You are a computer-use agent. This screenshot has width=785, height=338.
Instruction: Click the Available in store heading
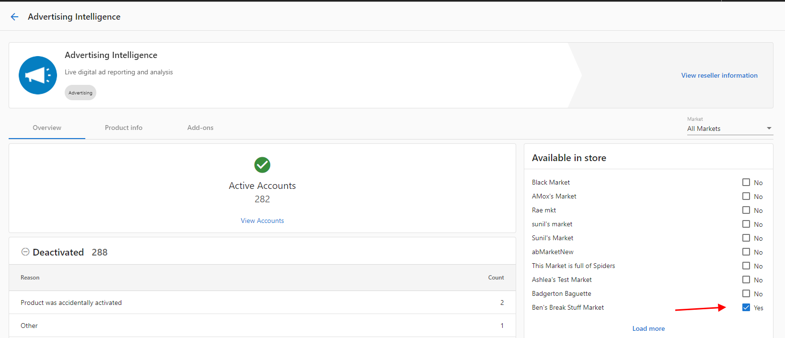click(x=569, y=158)
